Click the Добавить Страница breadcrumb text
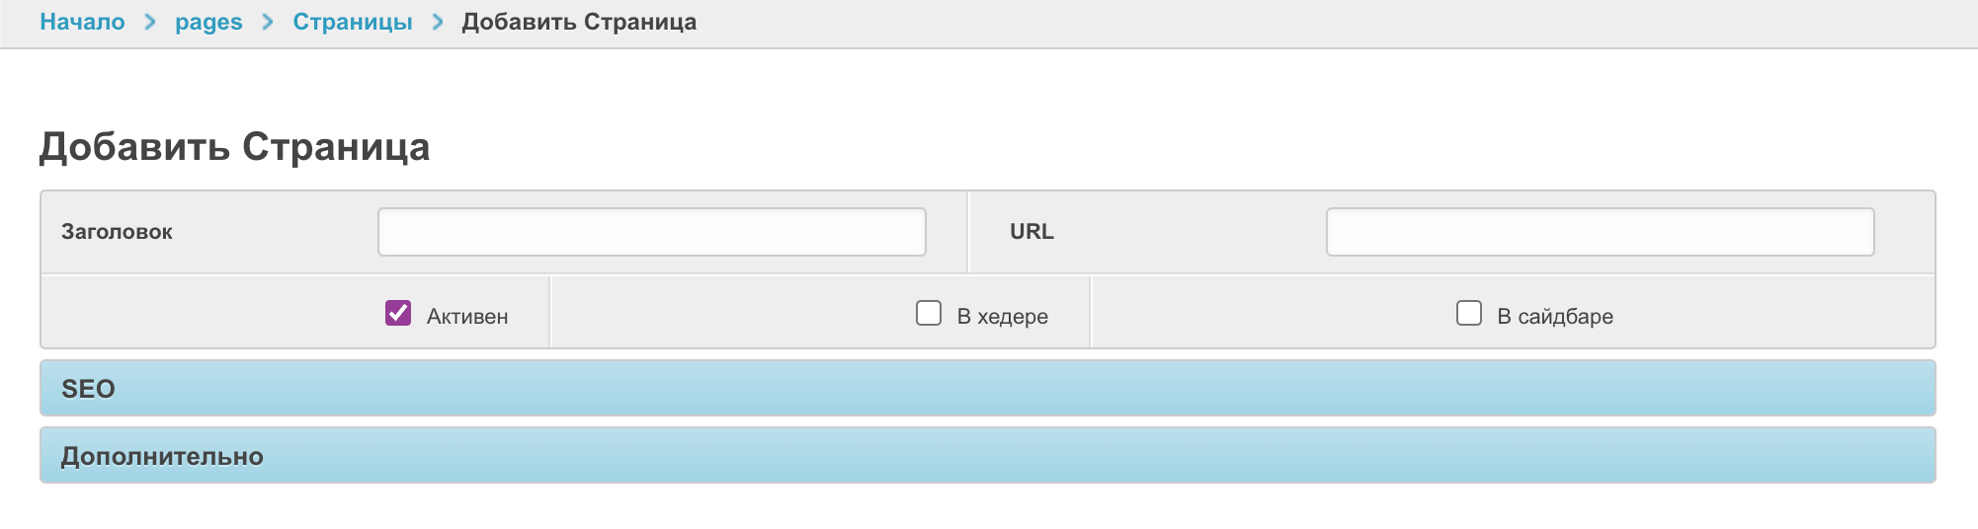 579,22
